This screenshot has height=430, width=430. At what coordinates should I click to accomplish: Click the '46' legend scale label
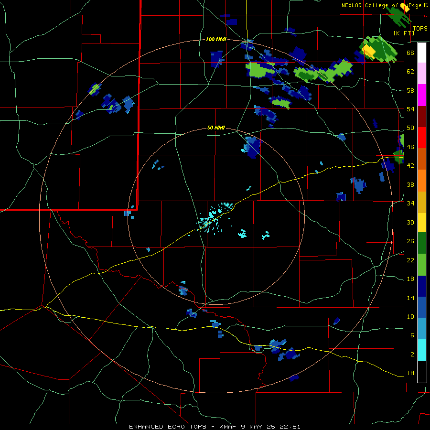click(x=410, y=147)
